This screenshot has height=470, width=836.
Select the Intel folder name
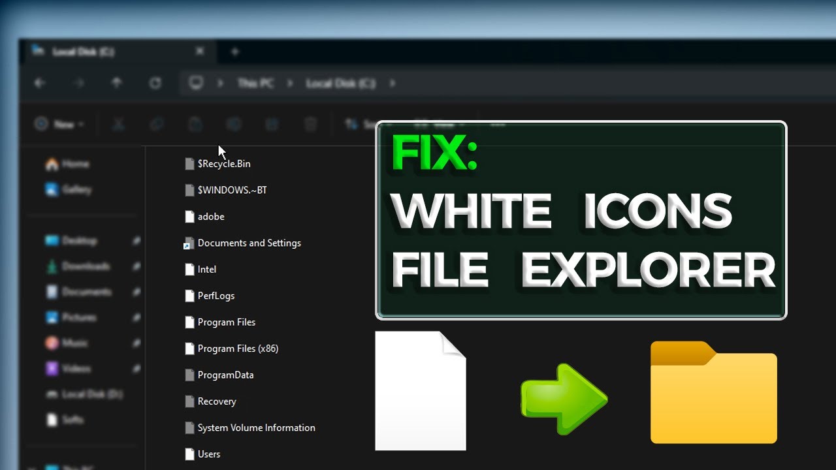pyautogui.click(x=207, y=269)
